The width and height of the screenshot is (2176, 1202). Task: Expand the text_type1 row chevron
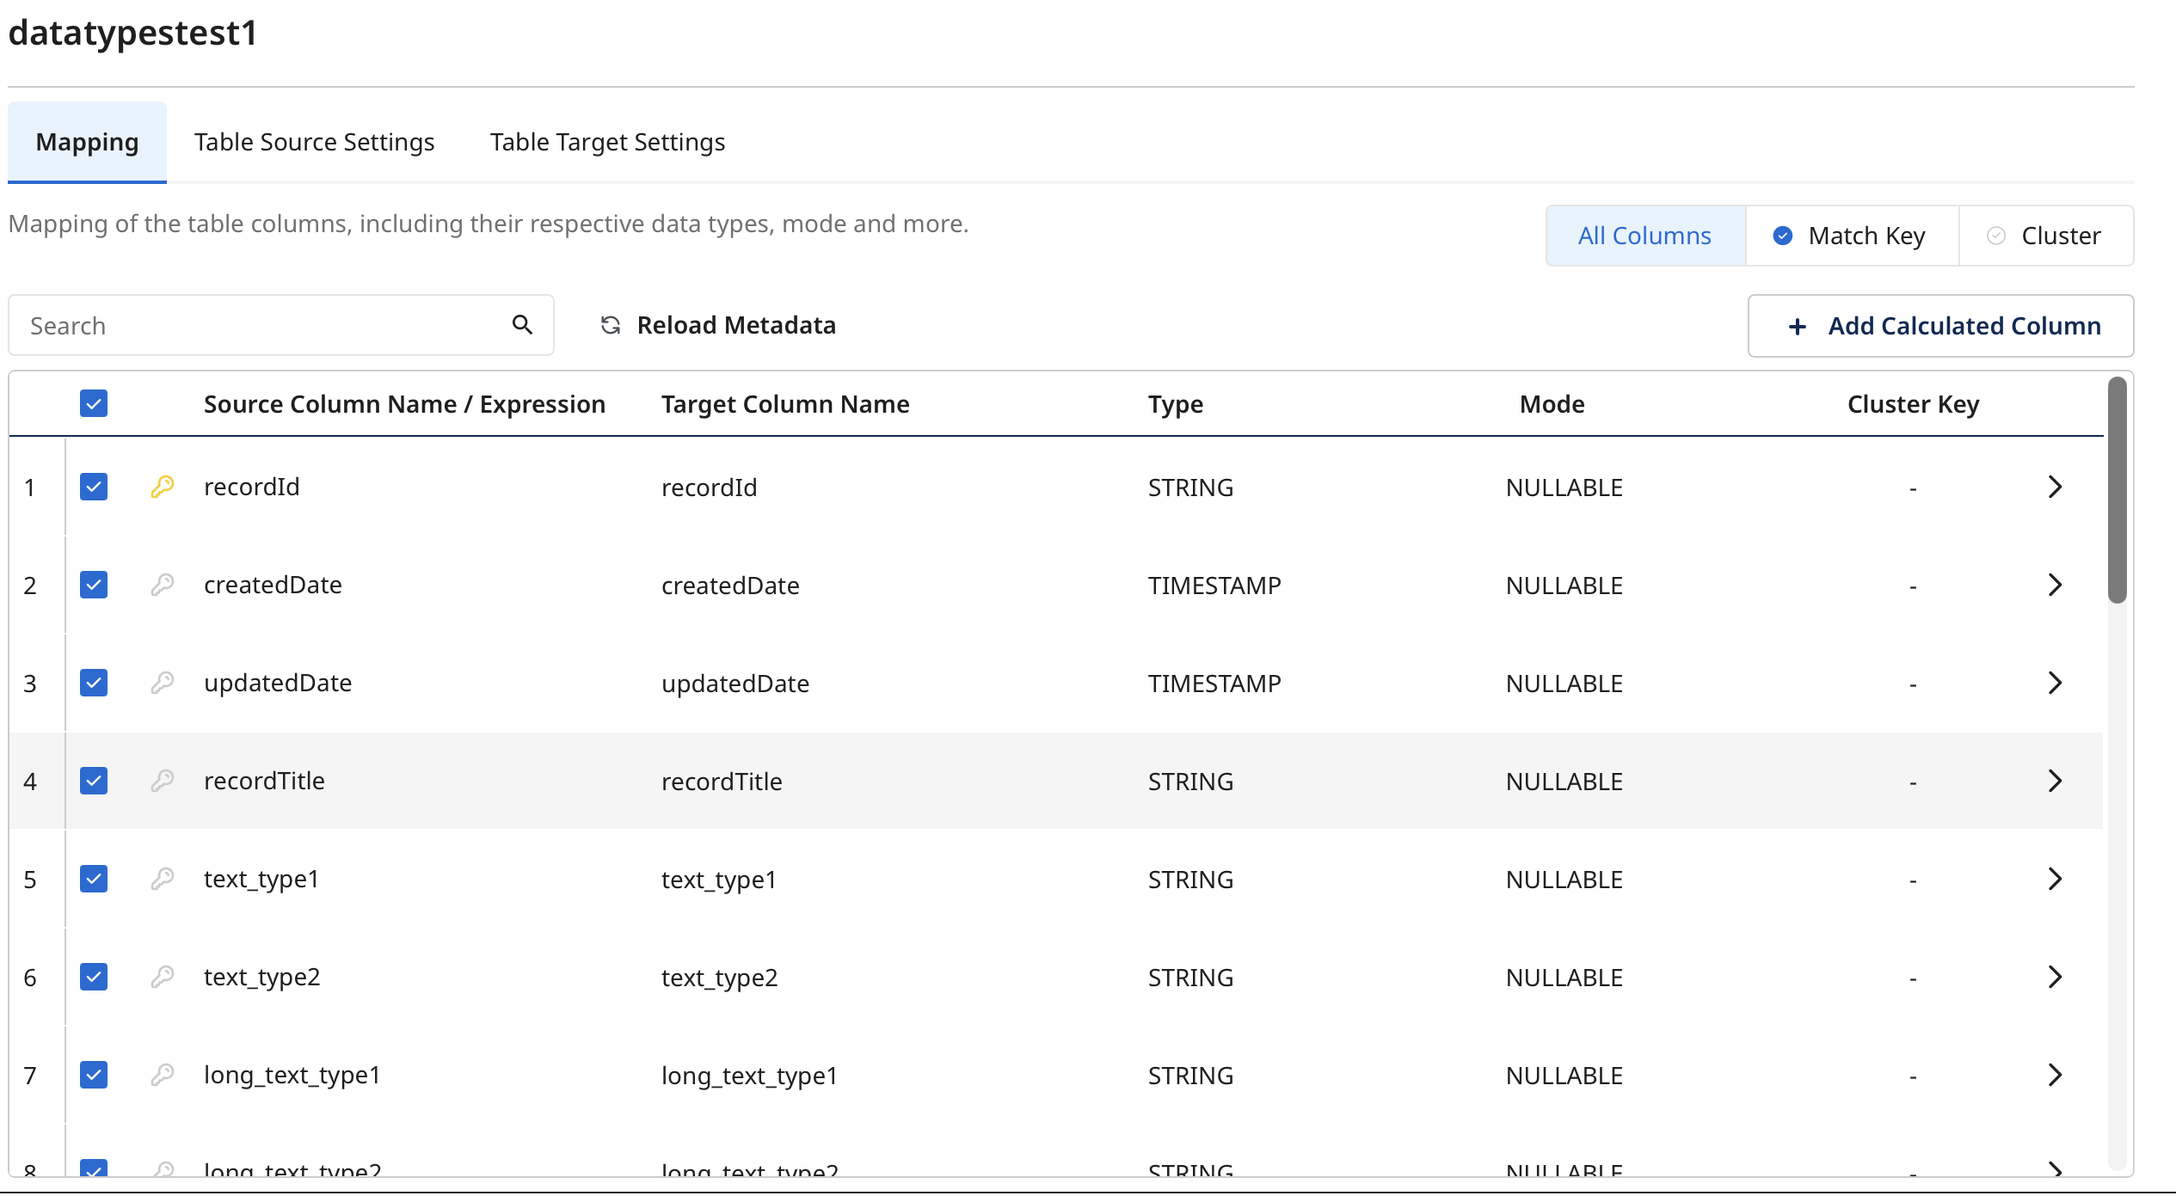point(2055,879)
